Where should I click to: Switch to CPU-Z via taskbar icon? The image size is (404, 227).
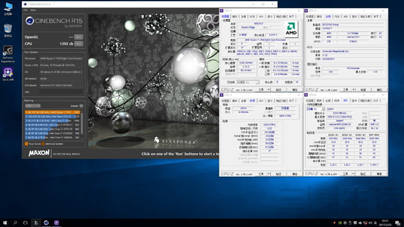coord(57,223)
